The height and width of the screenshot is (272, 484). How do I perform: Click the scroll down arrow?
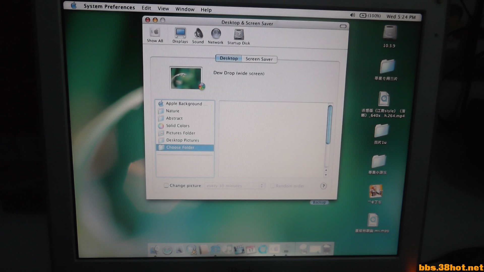pyautogui.click(x=326, y=175)
